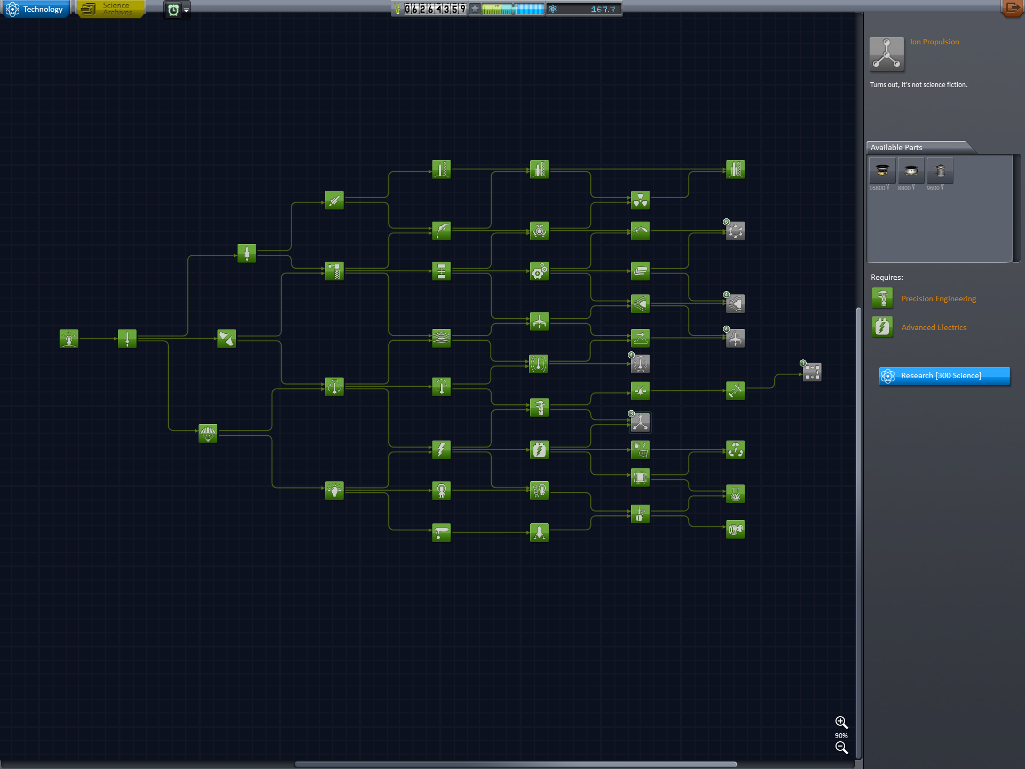Image resolution: width=1025 pixels, height=769 pixels.
Task: Select the science flask node
Action: click(x=735, y=494)
